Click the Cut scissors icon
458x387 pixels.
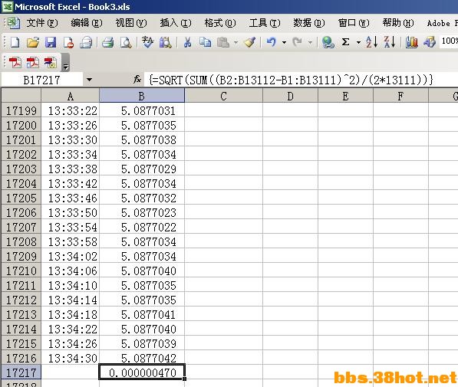[x=187, y=42]
